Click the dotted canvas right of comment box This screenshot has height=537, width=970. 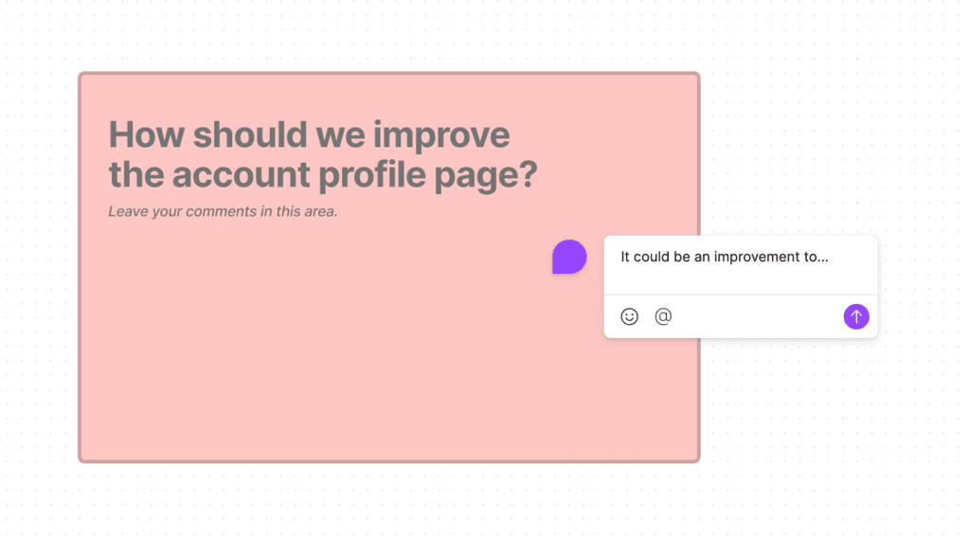click(924, 284)
